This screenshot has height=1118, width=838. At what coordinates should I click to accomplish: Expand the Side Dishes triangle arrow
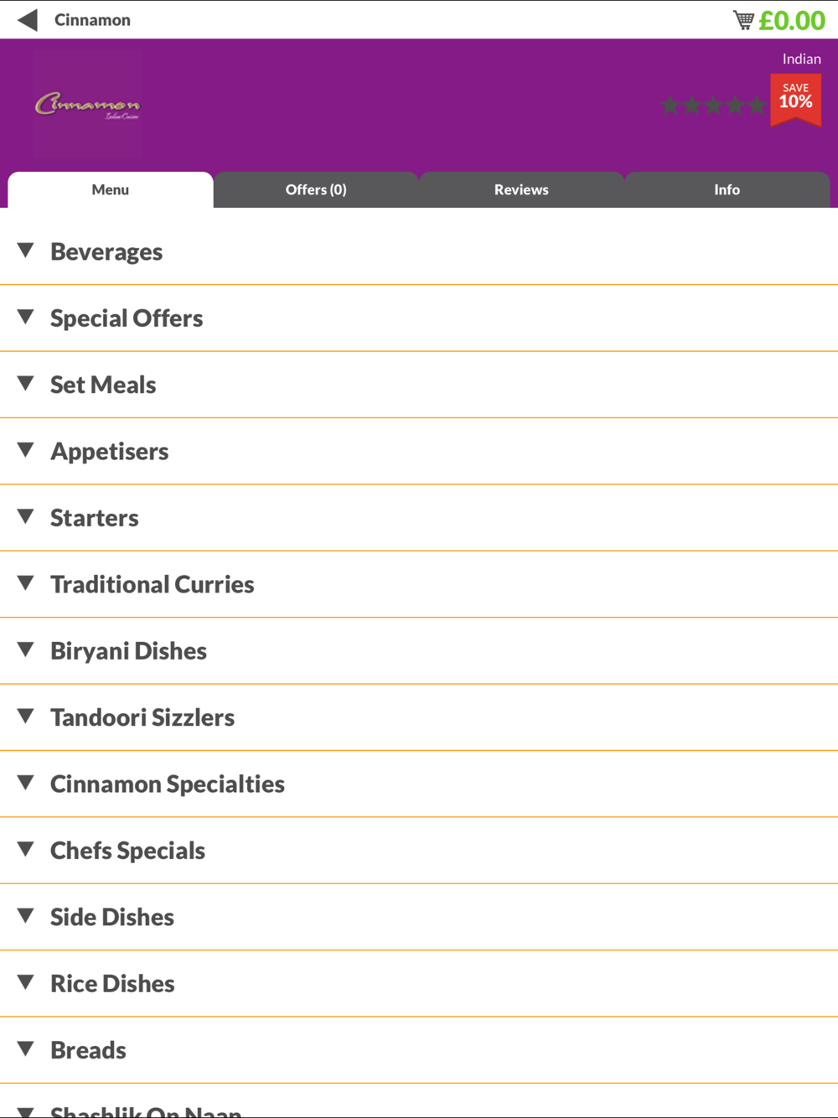click(26, 916)
